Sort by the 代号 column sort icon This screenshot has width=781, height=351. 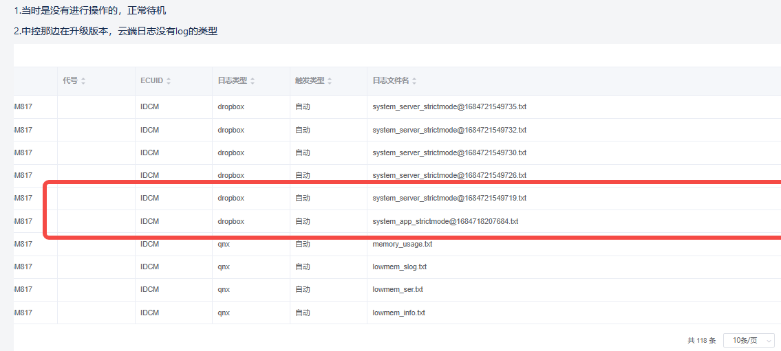tap(83, 81)
